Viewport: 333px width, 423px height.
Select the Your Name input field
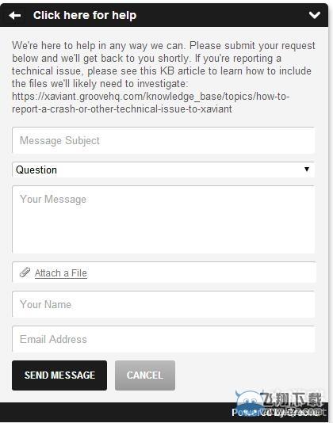163,304
